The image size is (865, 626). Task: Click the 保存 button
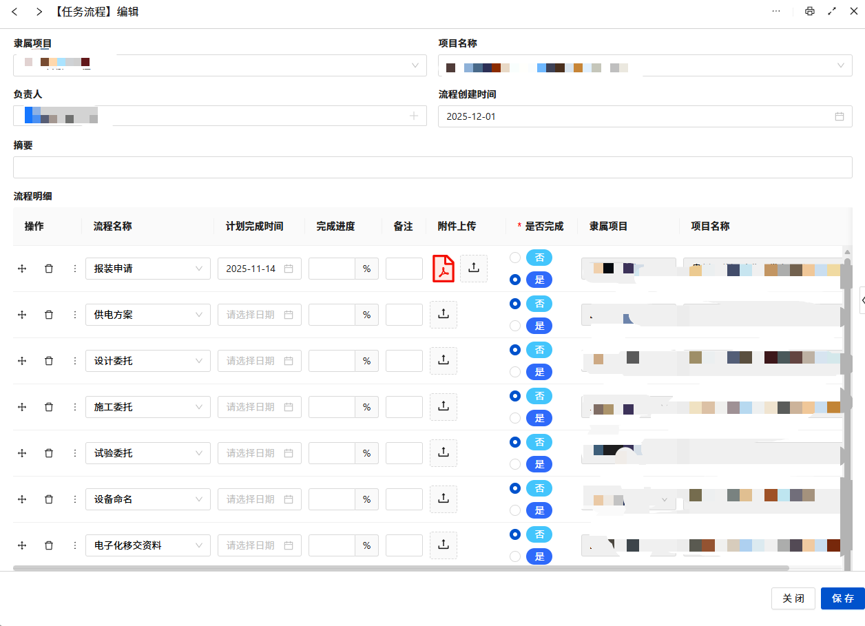[842, 598]
